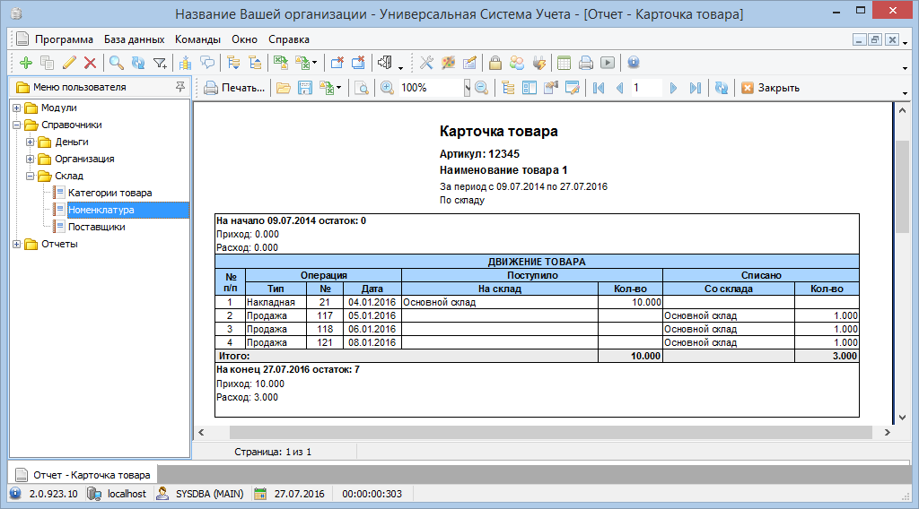Zoom out the report with the minus magnifier
The width and height of the screenshot is (919, 509).
coord(482,88)
